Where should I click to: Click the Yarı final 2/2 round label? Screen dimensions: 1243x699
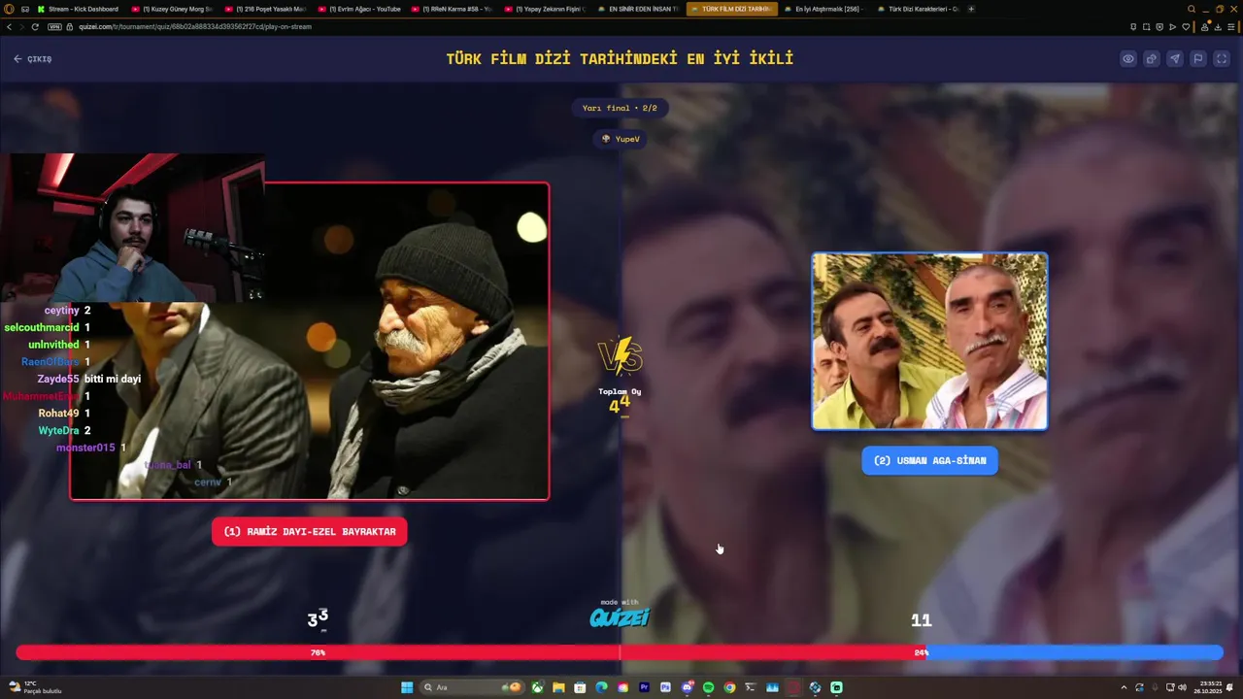point(620,108)
